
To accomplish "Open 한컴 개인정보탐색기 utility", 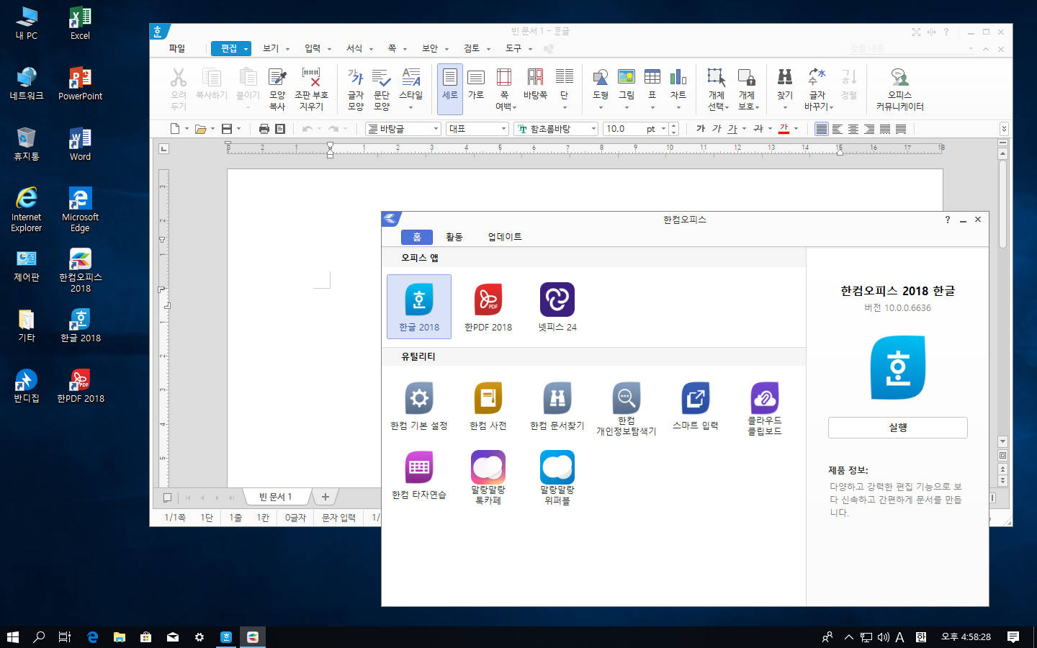I will (627, 408).
